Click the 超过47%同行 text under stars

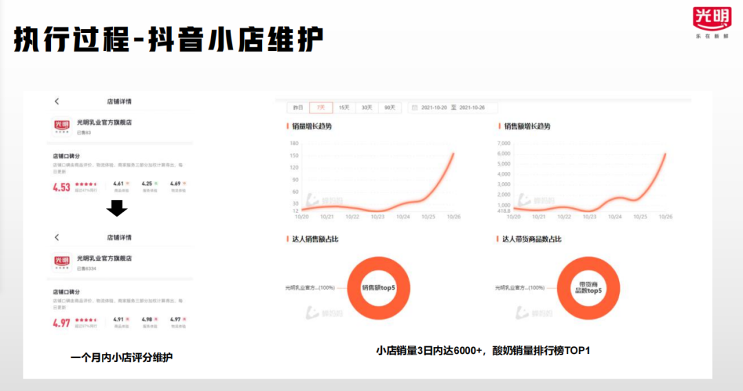click(86, 190)
